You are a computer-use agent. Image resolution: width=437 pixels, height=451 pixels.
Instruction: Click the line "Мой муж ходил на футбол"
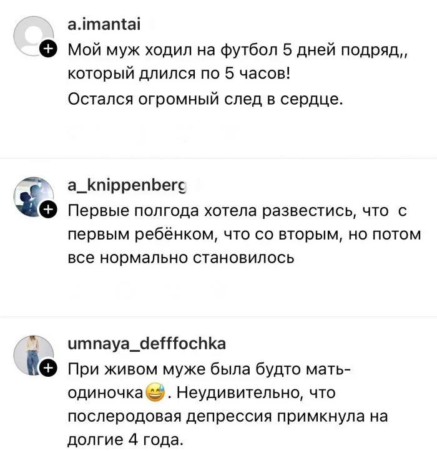(x=237, y=51)
